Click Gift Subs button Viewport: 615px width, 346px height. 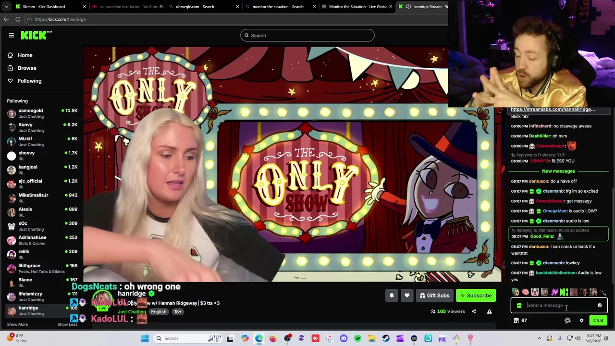point(435,296)
